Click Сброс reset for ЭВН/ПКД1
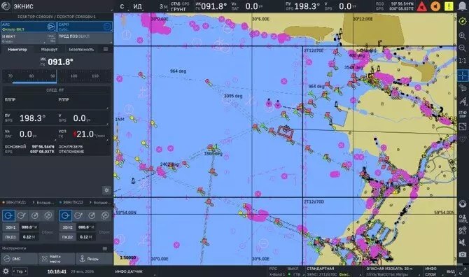 click(x=48, y=232)
